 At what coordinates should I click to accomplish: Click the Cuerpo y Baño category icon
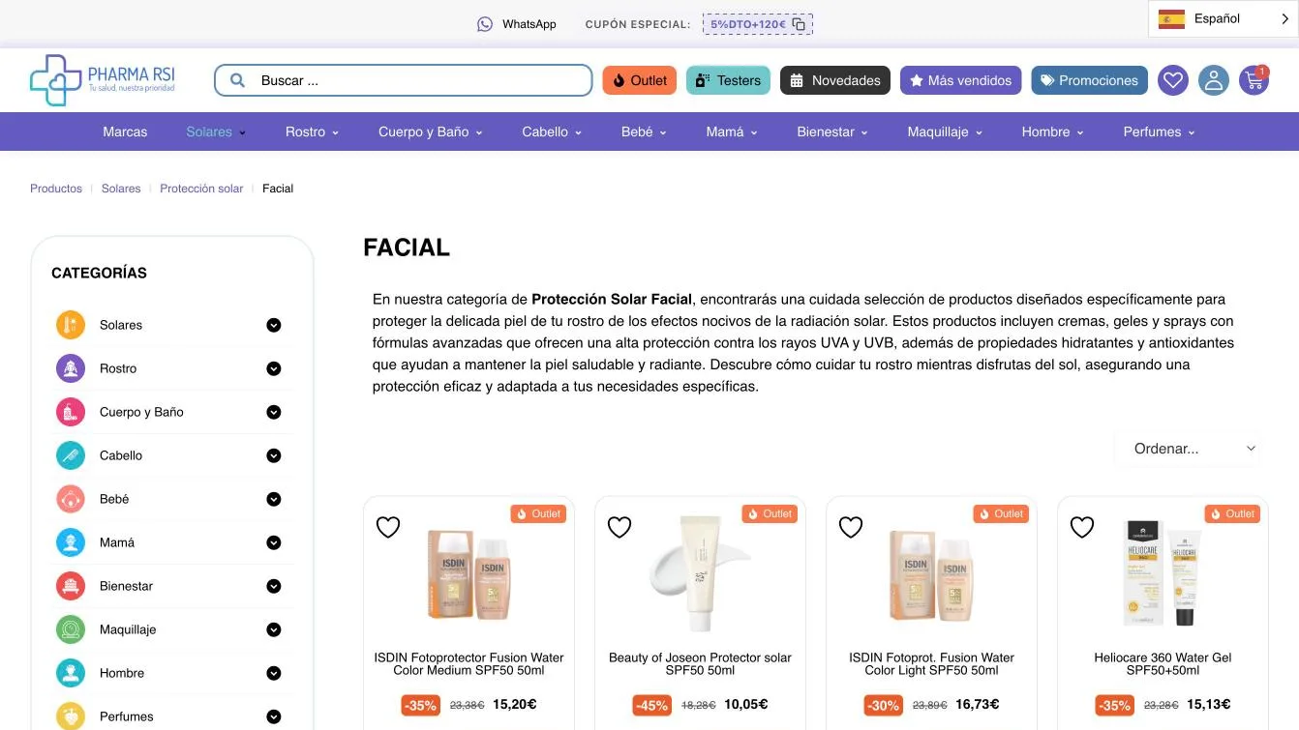coord(71,412)
